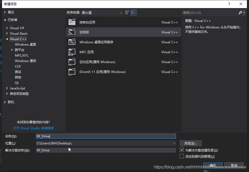Image resolution: width=249 pixels, height=172 pixels.
Task: Select the 空项目 template name
Action: (x=84, y=32)
